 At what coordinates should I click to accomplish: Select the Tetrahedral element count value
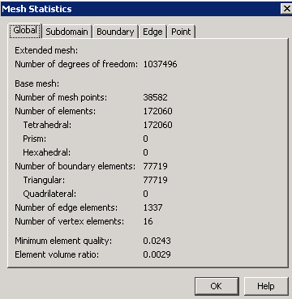(157, 125)
